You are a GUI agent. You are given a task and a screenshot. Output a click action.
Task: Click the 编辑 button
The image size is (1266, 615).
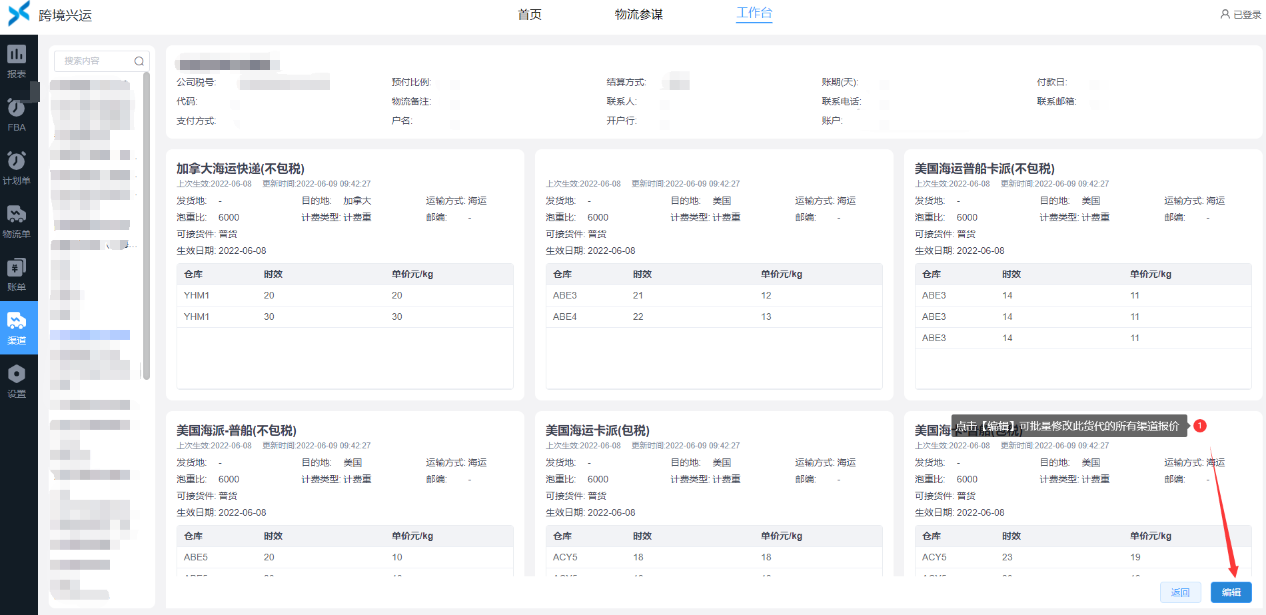tap(1231, 592)
